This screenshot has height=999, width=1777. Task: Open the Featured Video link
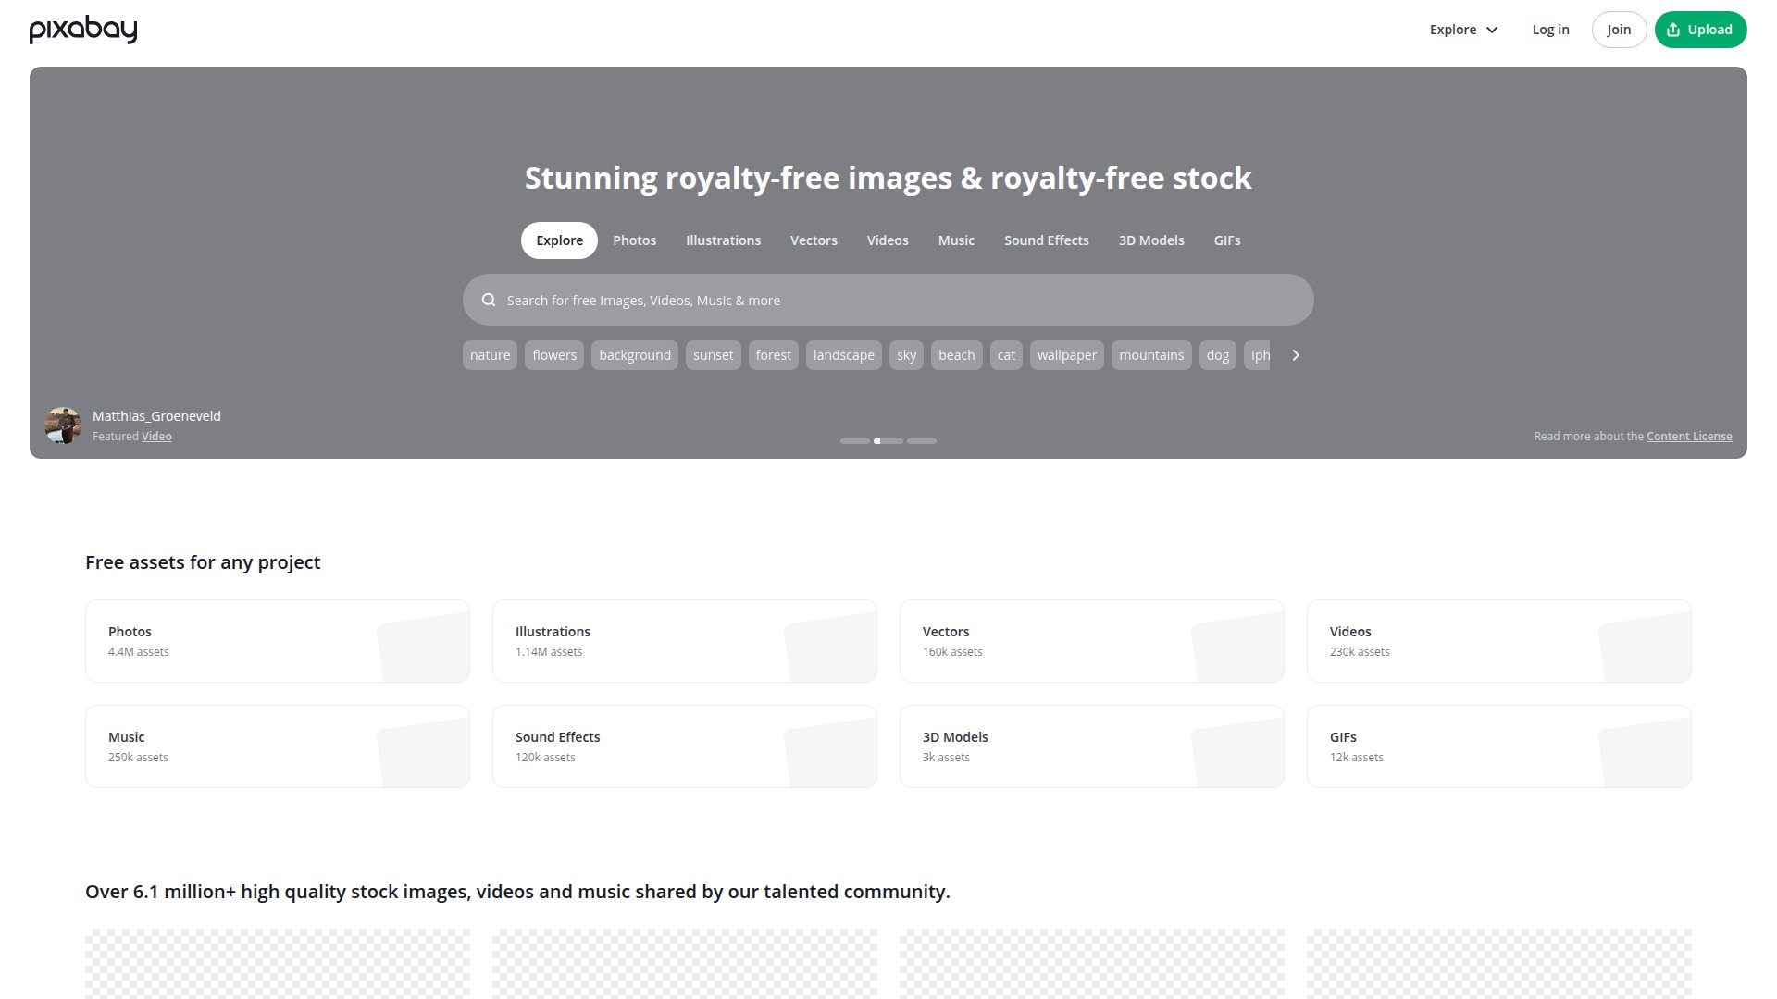pyautogui.click(x=156, y=437)
